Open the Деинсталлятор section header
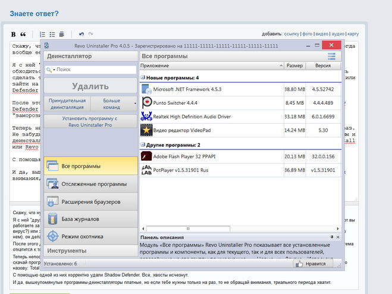392x294 pixels. click(91, 57)
